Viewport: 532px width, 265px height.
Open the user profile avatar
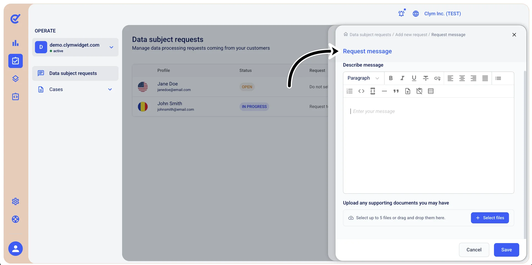pyautogui.click(x=16, y=249)
